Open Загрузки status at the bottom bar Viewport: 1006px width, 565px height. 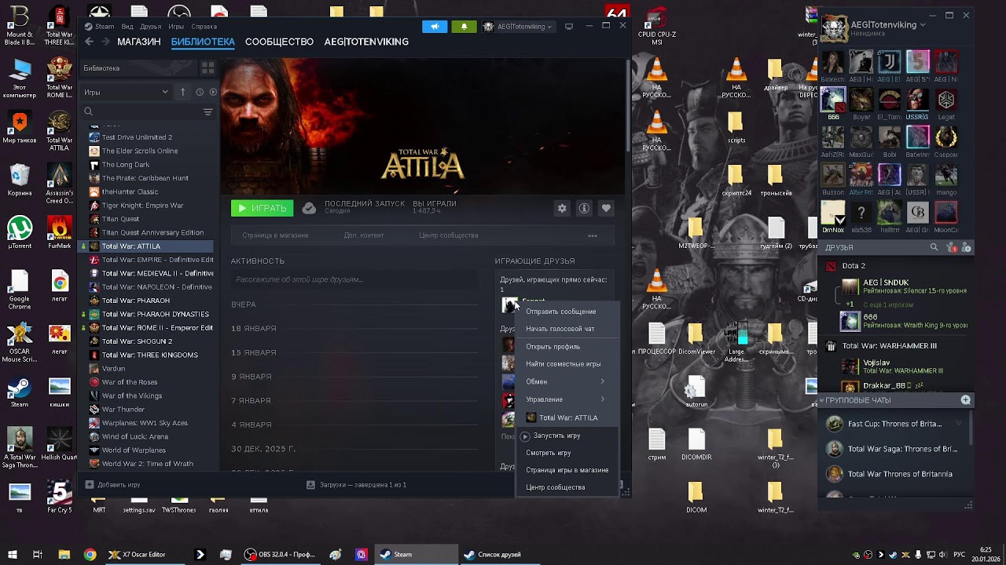coord(356,485)
